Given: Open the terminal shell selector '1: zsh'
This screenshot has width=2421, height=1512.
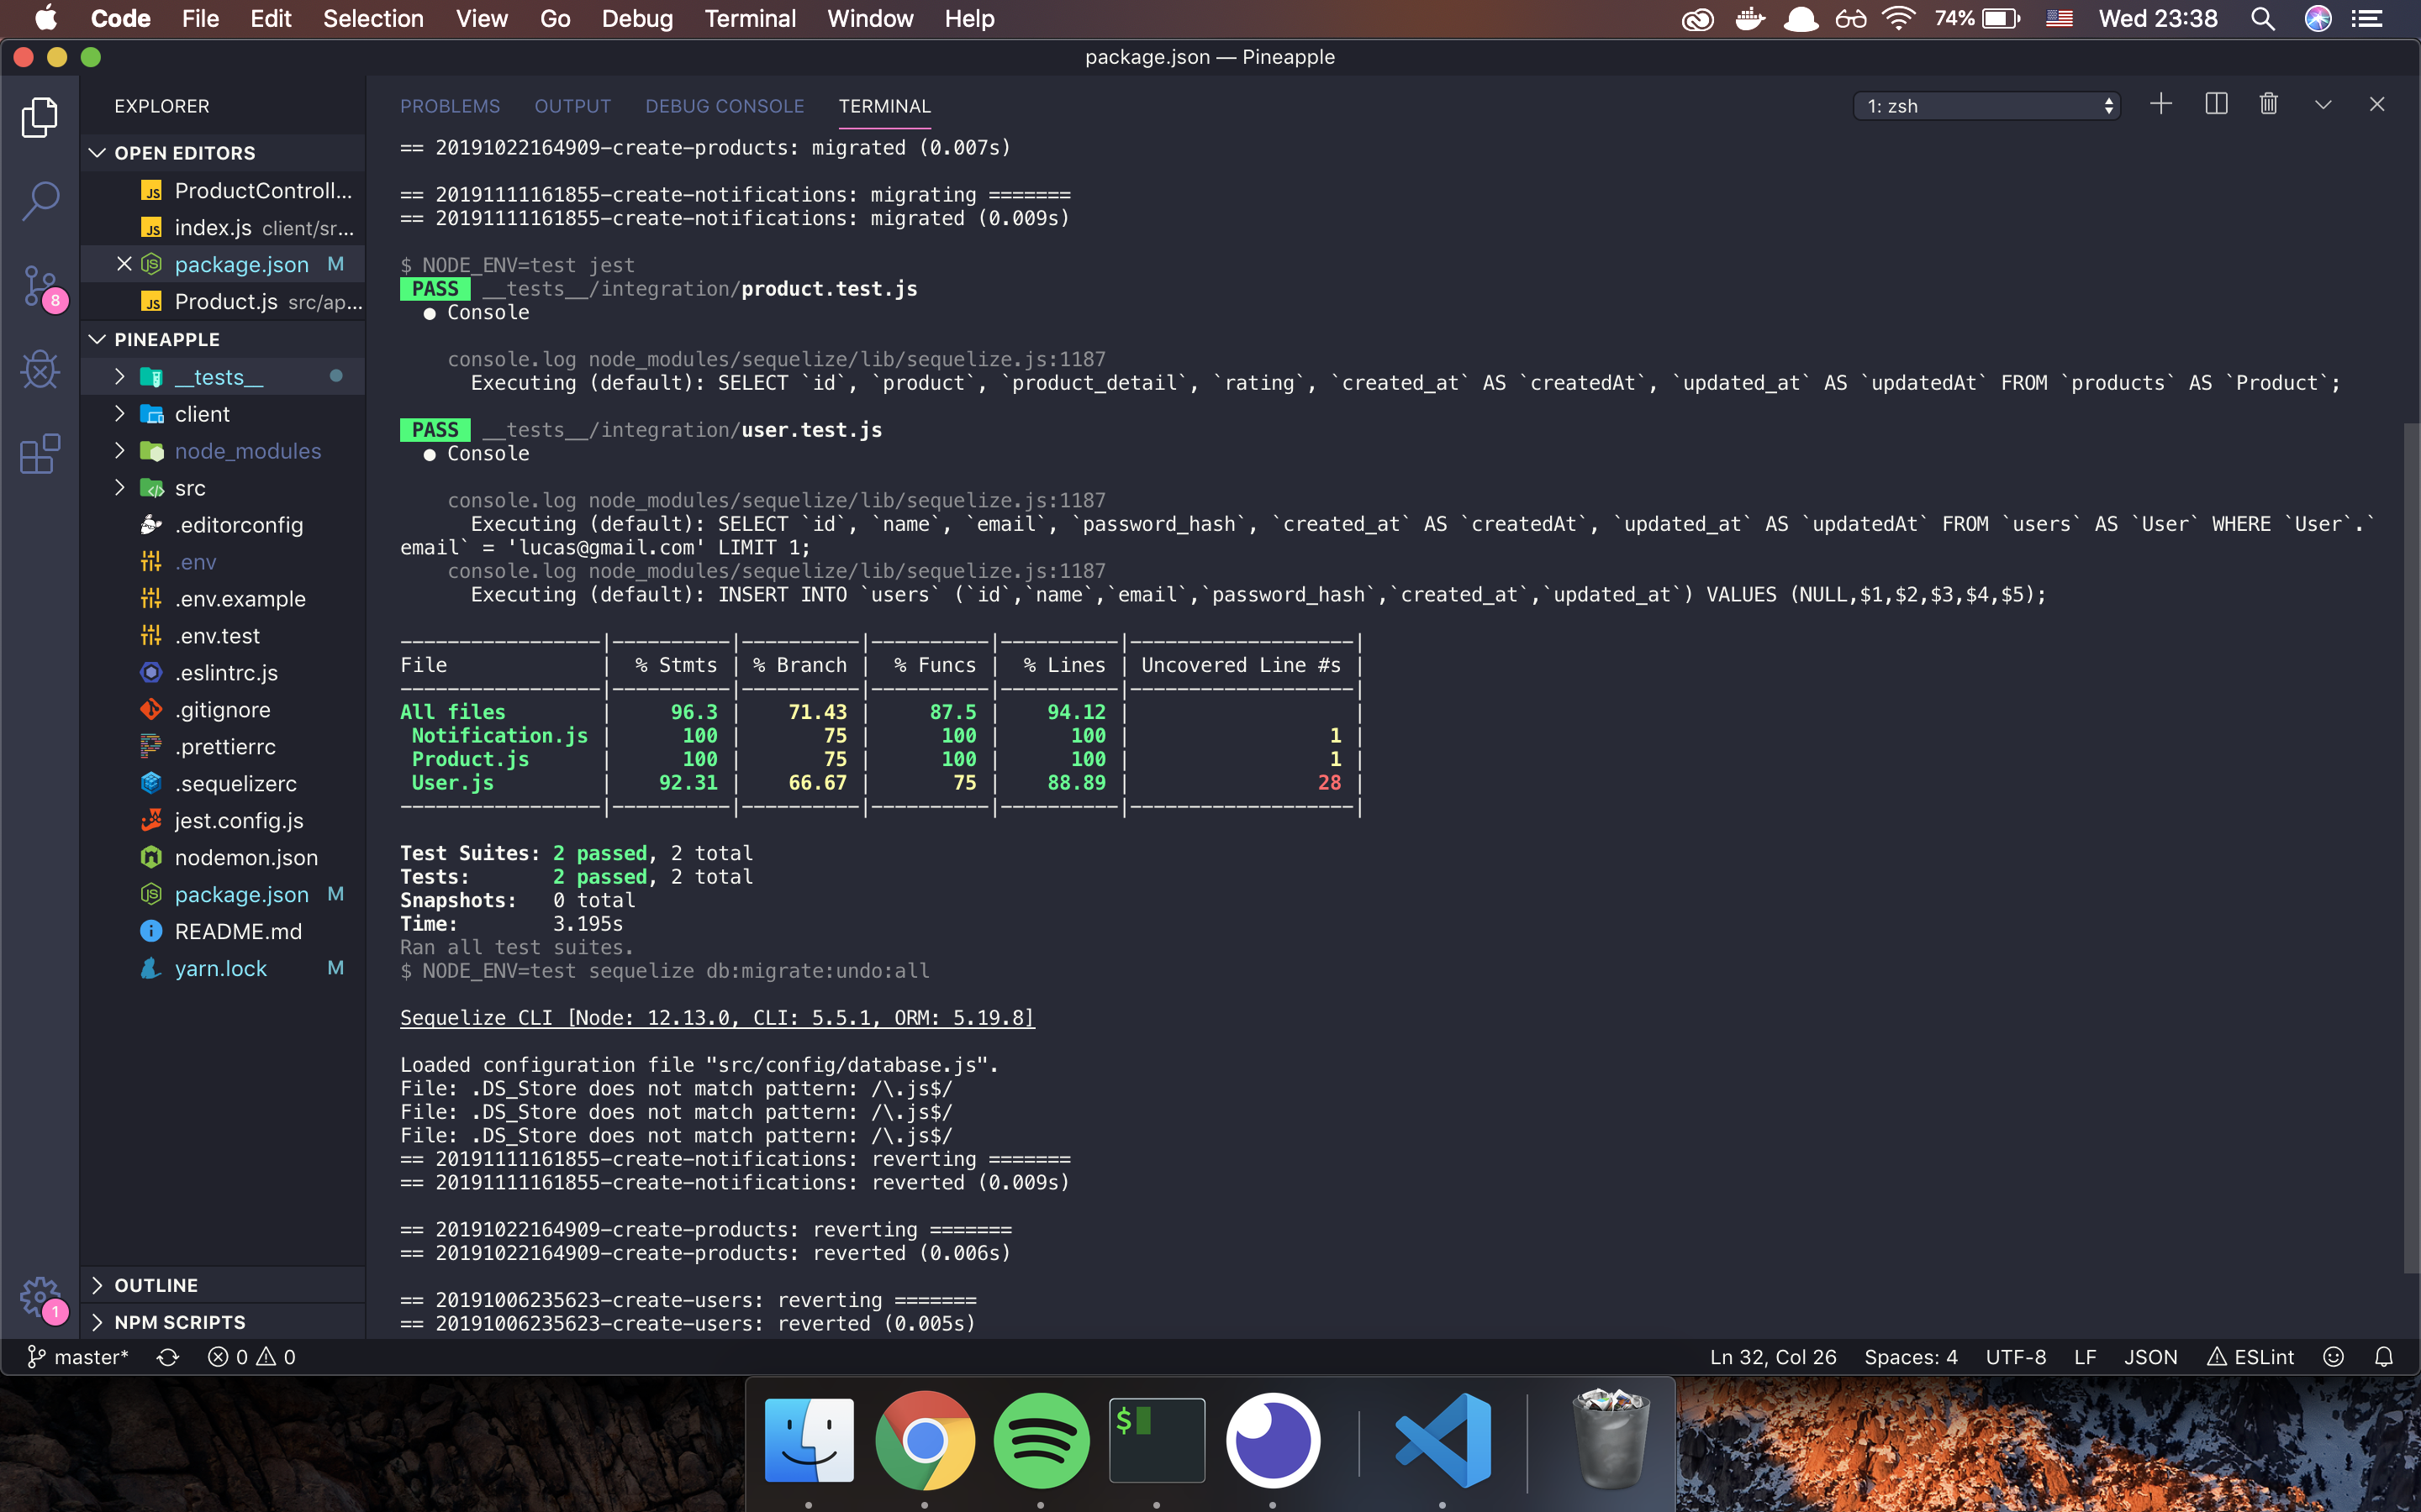Looking at the screenshot, I should tap(1987, 106).
